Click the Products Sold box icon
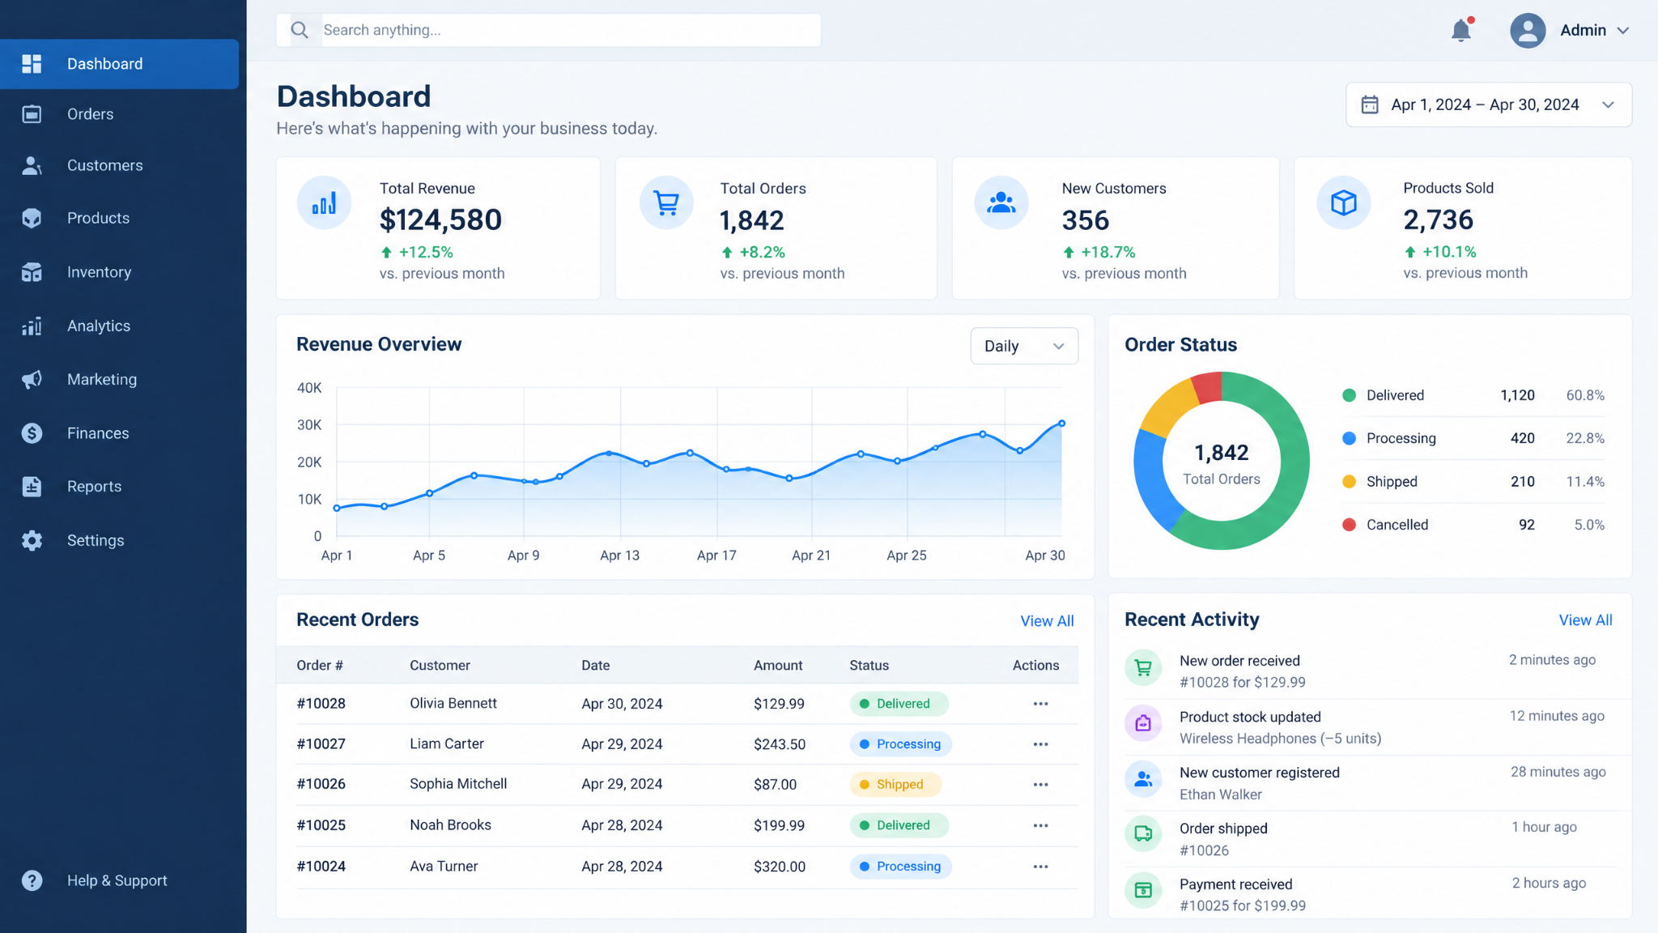The image size is (1658, 933). pyautogui.click(x=1344, y=202)
